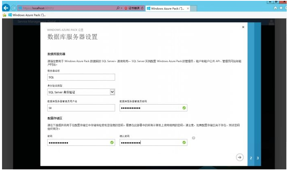288x171 pixels.
Task: Close the database server setup dialog
Action: coord(243,27)
